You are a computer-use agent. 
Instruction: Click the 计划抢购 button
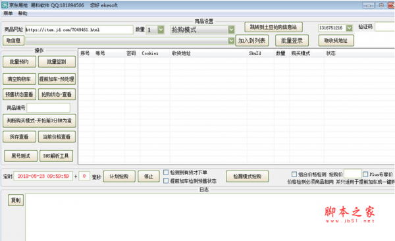coord(119,176)
